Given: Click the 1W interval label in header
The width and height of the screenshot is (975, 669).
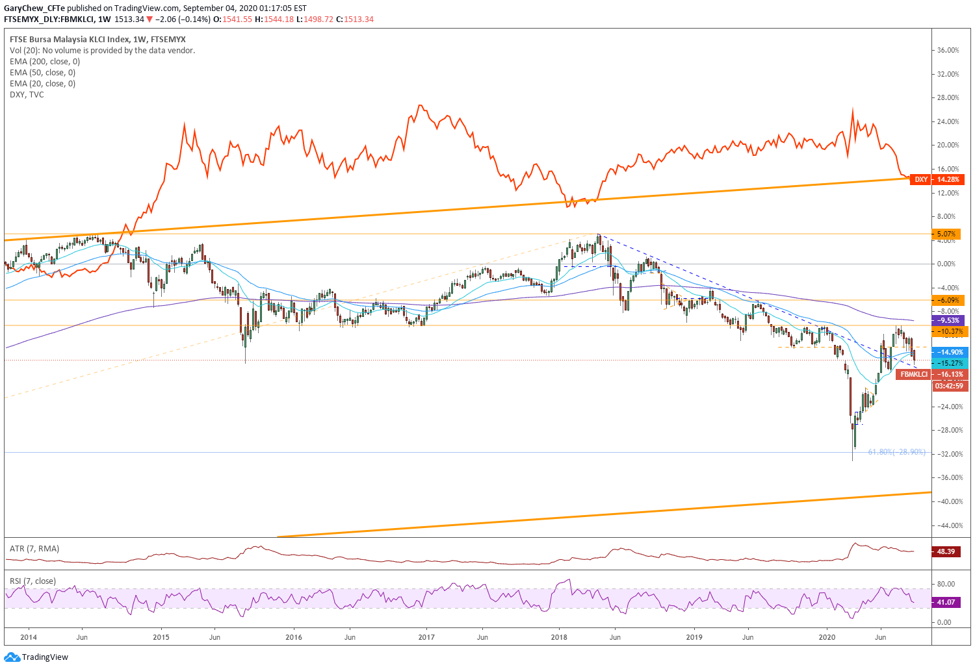Looking at the screenshot, I should point(104,19).
